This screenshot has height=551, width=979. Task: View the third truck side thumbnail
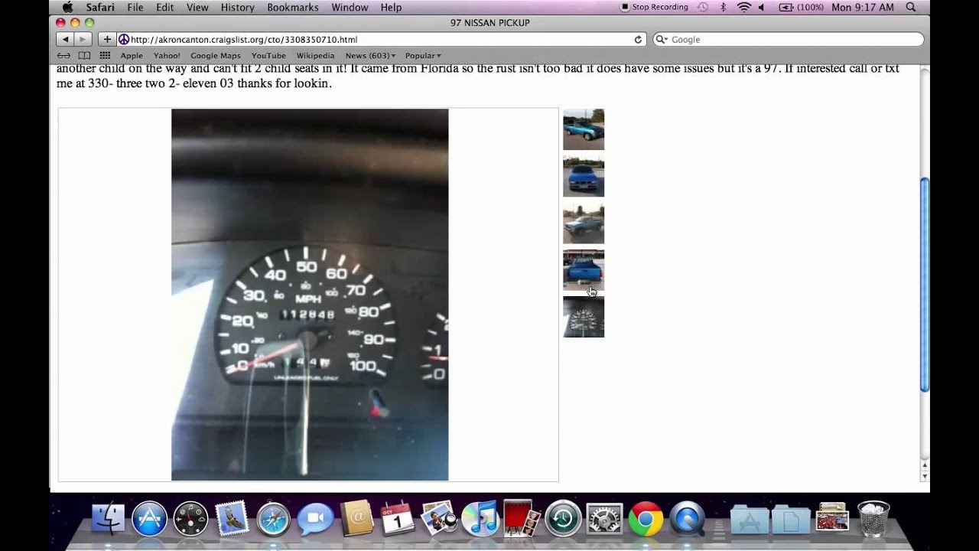coord(584,223)
